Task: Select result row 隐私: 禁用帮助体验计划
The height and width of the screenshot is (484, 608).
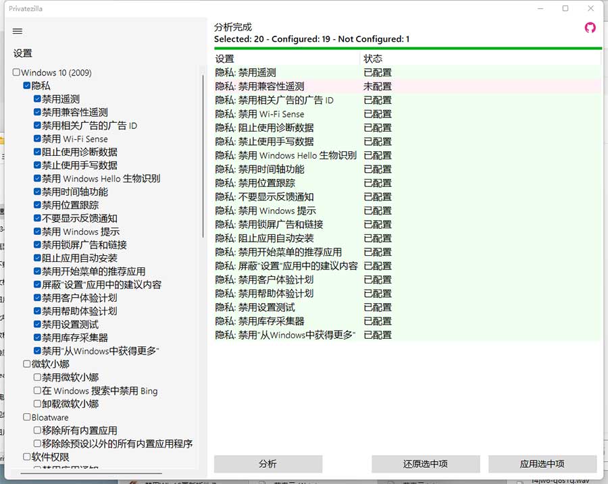Action: point(407,294)
